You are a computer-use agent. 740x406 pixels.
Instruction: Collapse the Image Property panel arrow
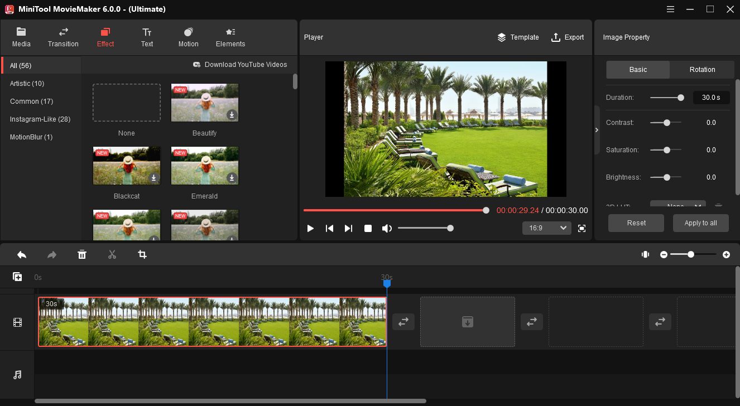pos(597,130)
